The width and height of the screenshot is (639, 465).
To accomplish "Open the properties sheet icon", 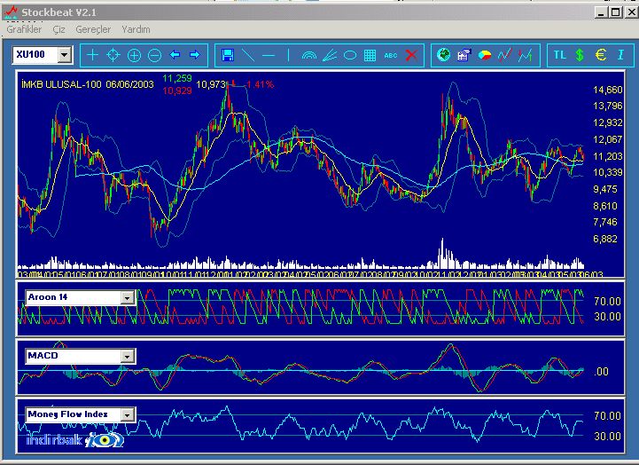I will pos(464,55).
